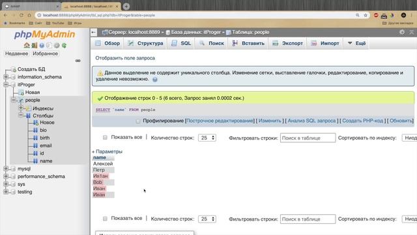417x235 pixels.
Task: Open upper Количество строк dropdown
Action: coord(207,138)
